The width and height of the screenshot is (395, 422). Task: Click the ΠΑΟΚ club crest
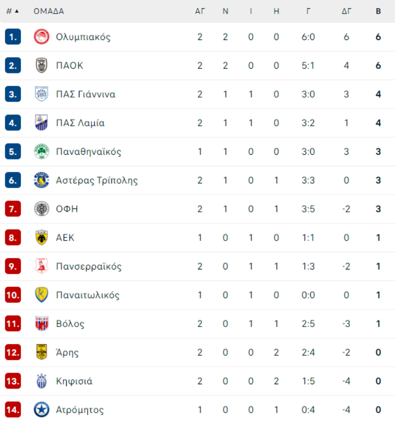(x=41, y=65)
